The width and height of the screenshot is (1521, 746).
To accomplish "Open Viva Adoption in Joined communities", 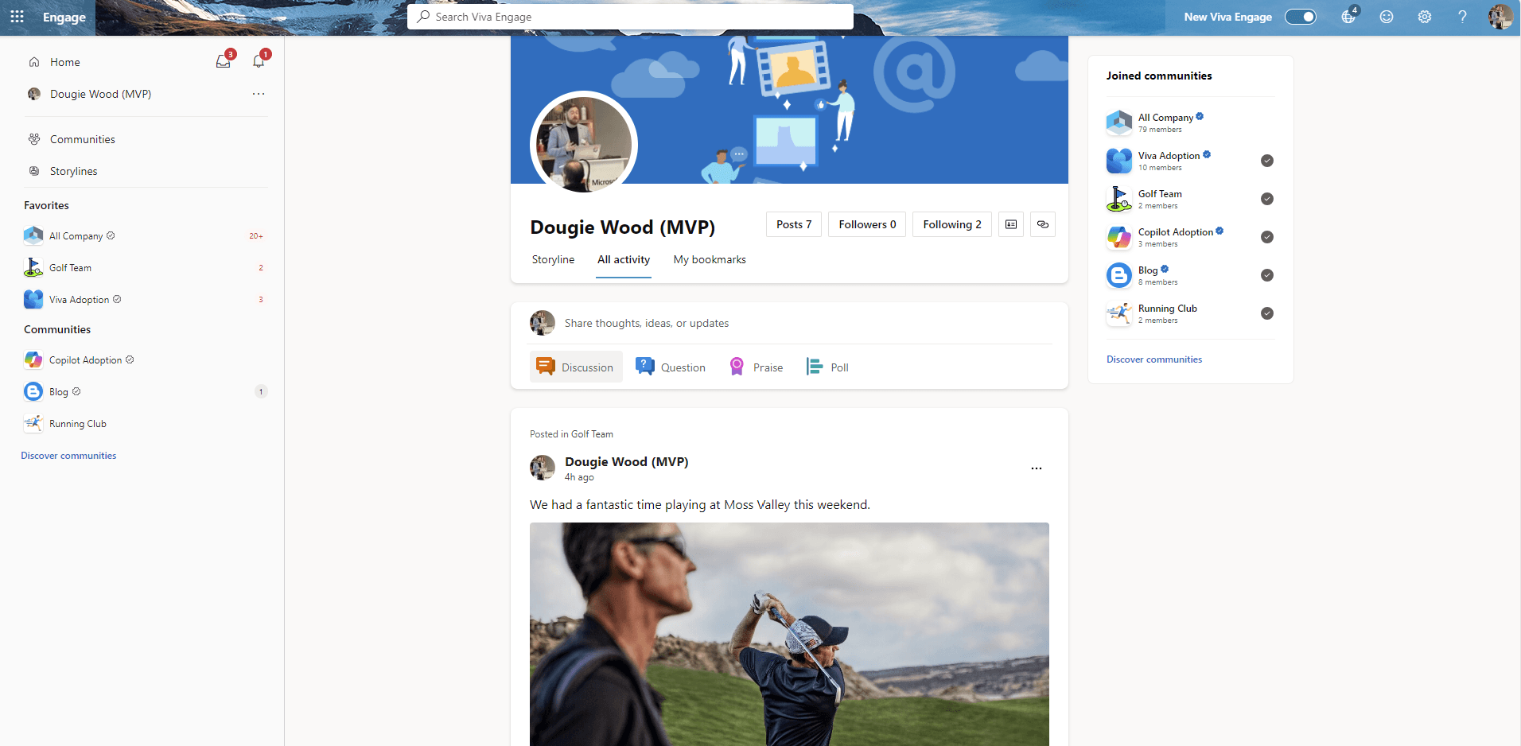I will pos(1169,156).
